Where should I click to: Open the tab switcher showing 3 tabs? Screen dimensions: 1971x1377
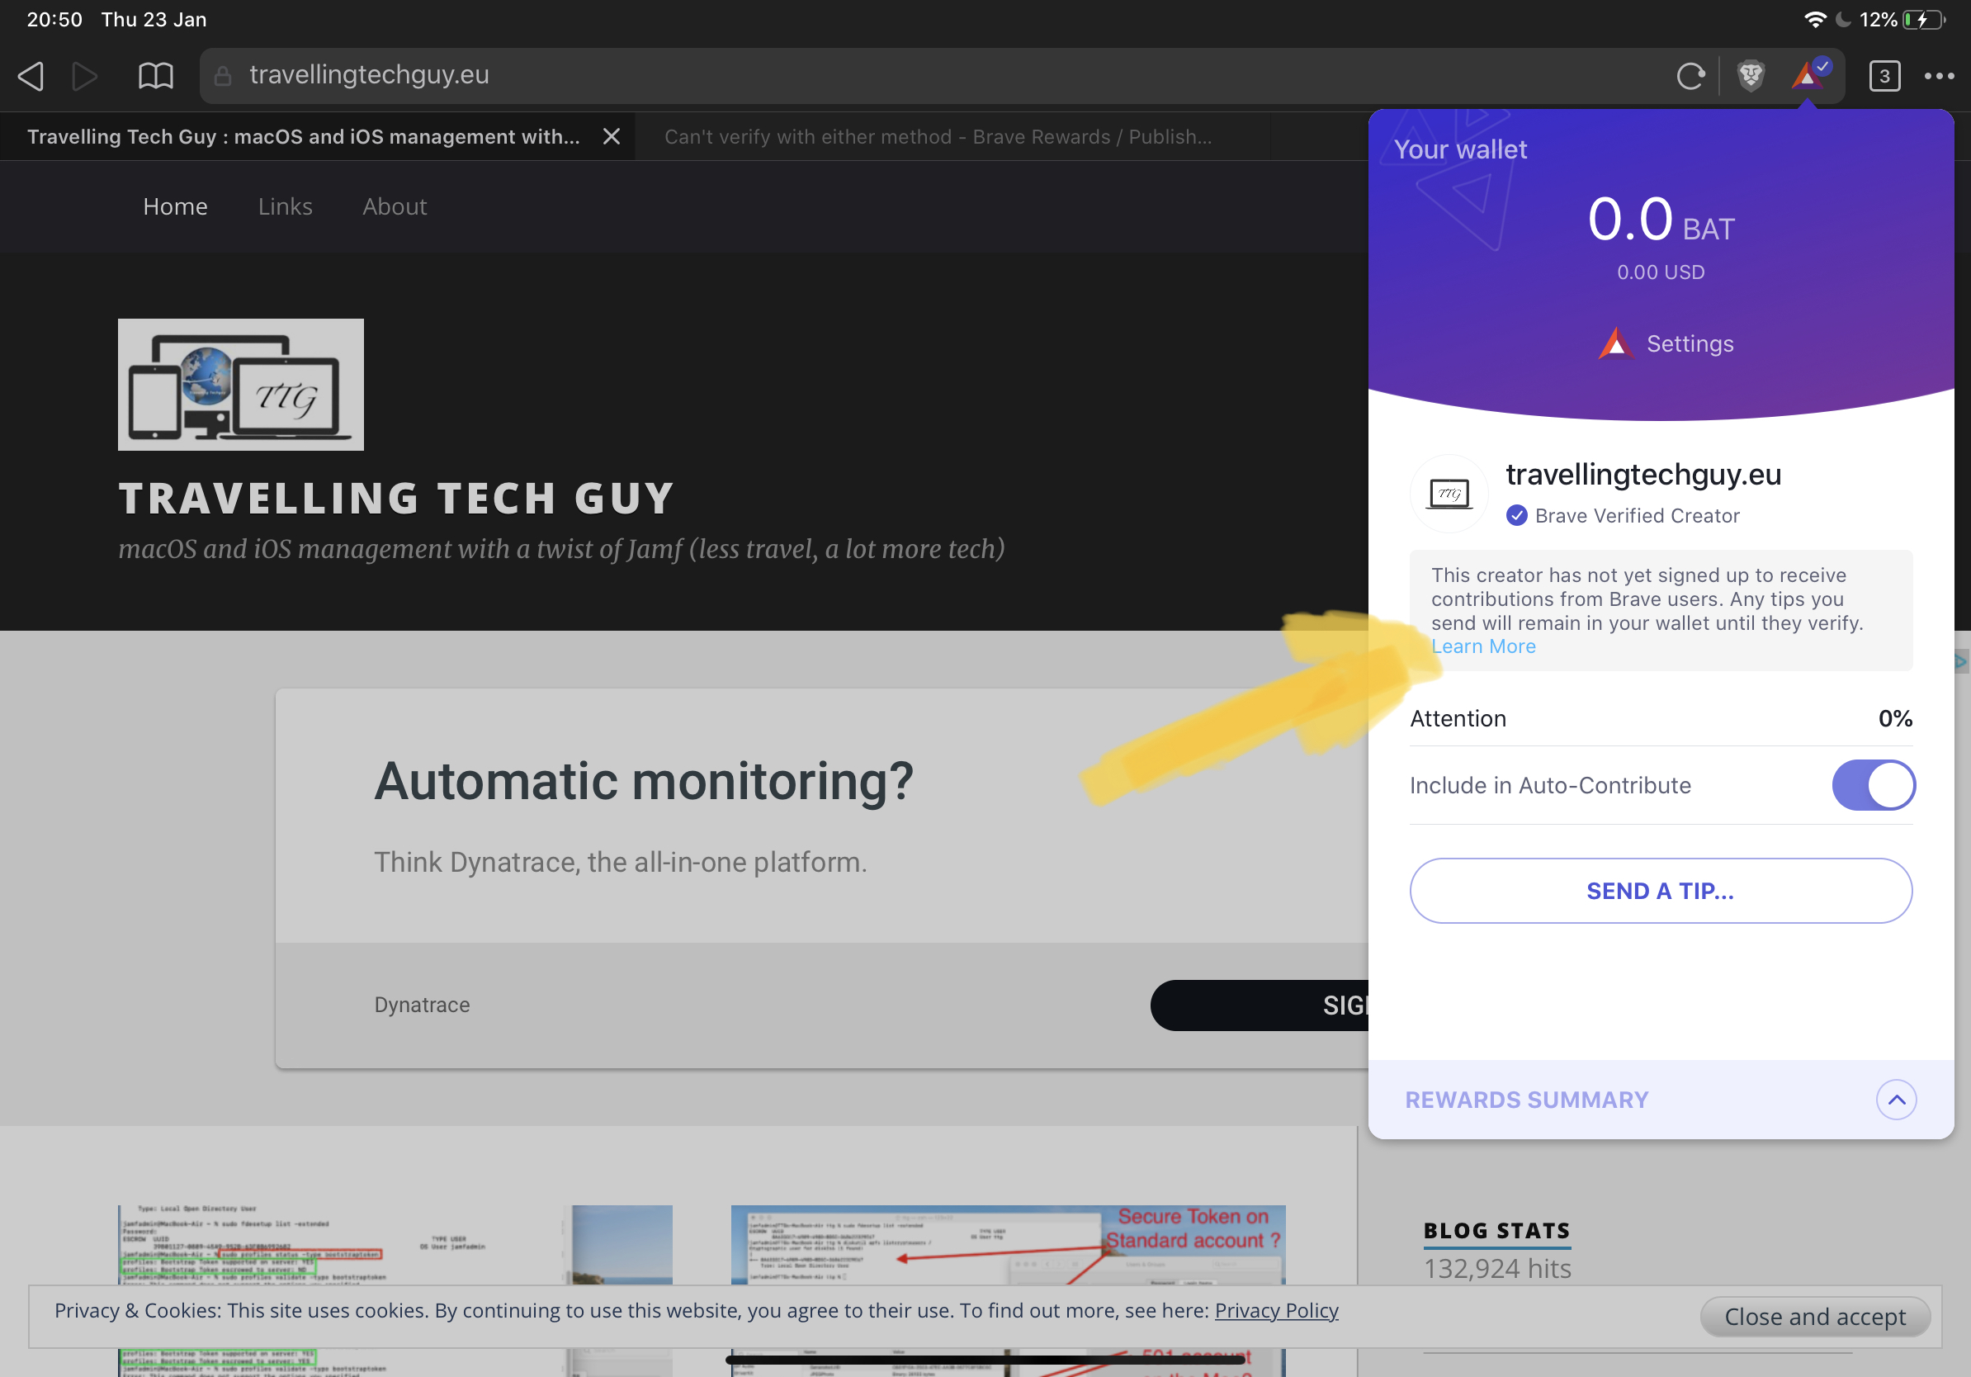click(1884, 77)
